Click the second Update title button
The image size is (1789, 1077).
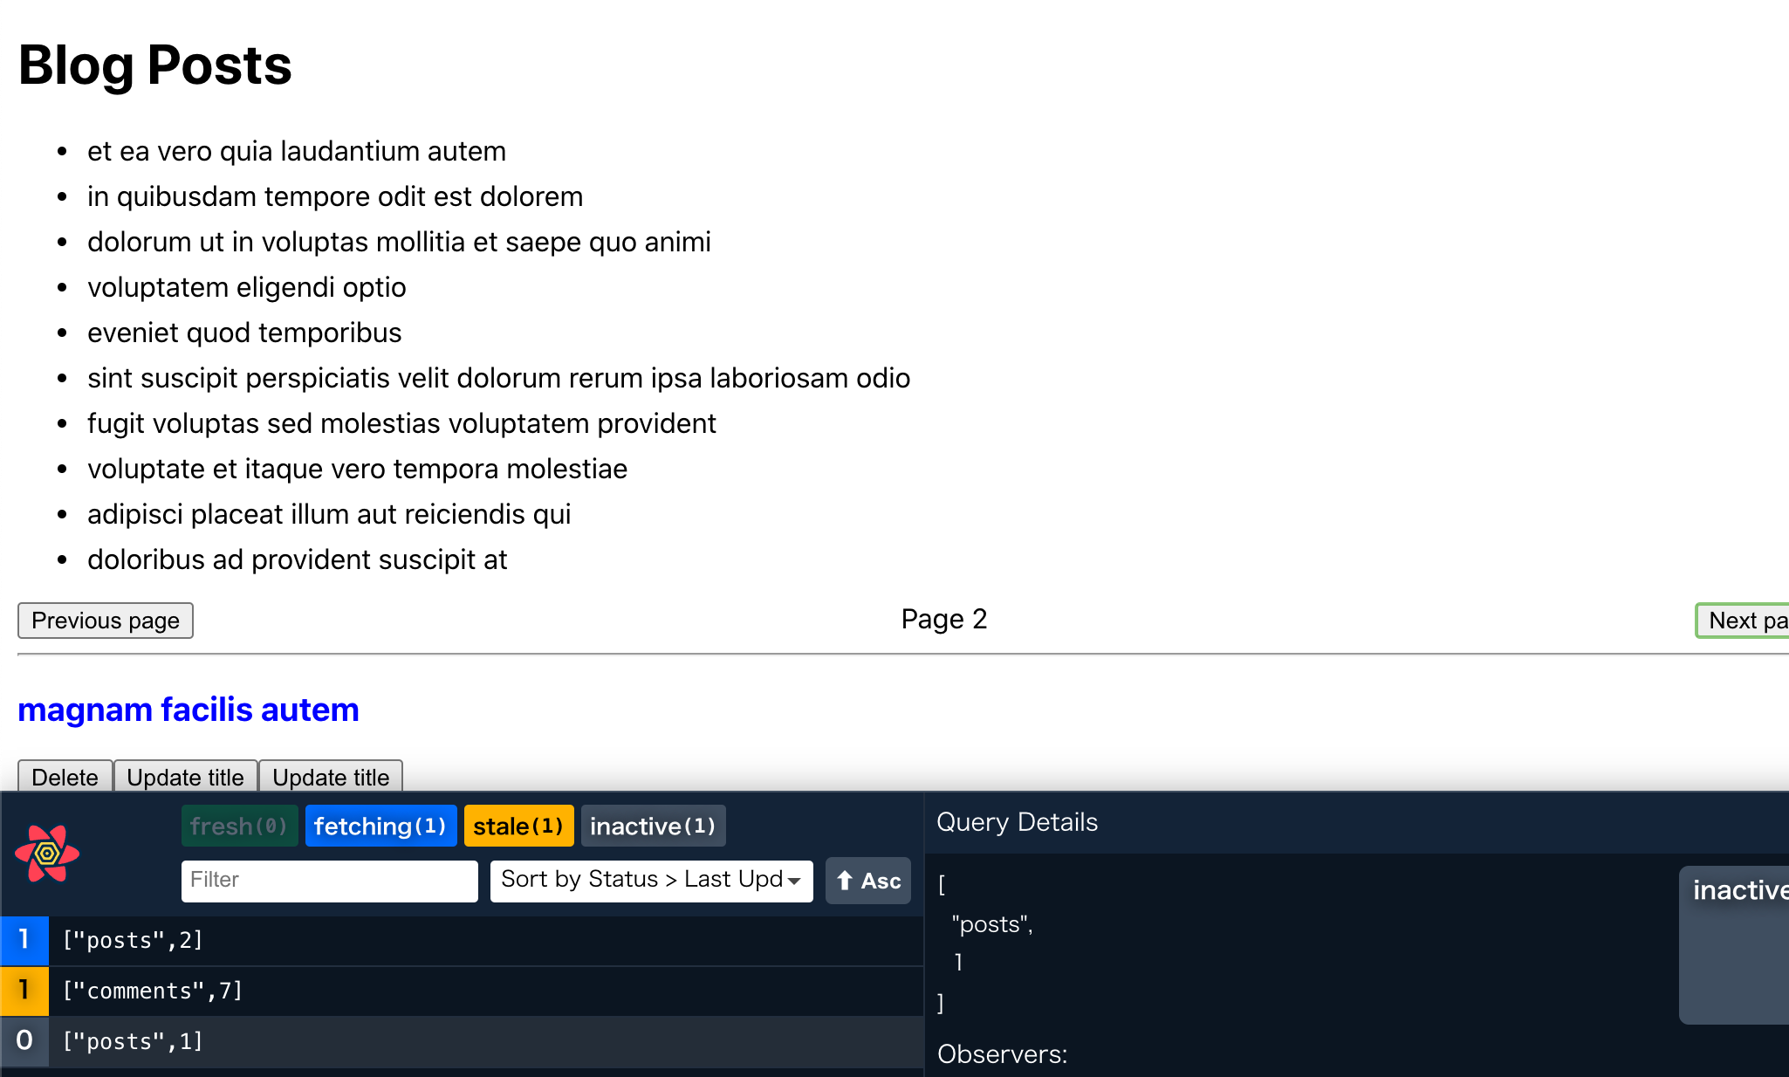[331, 777]
